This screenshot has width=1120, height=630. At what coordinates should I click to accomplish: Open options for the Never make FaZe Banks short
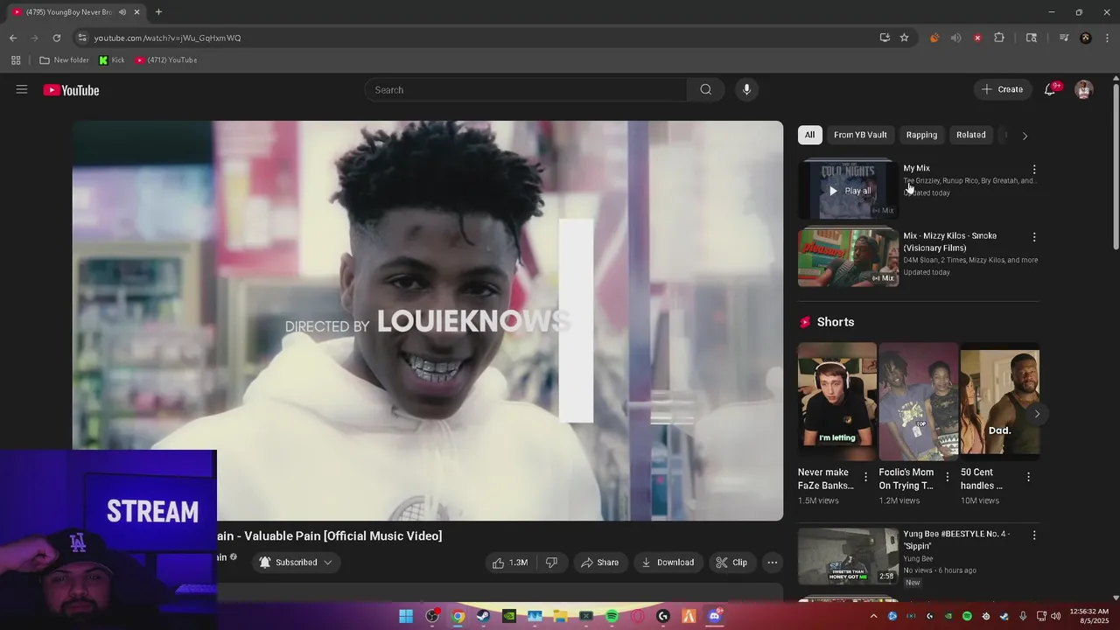tap(866, 477)
